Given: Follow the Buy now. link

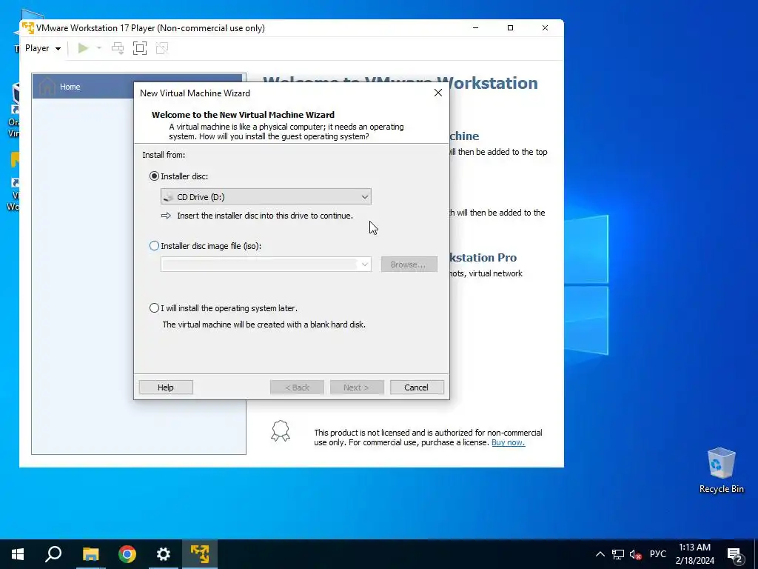Looking at the screenshot, I should [508, 442].
